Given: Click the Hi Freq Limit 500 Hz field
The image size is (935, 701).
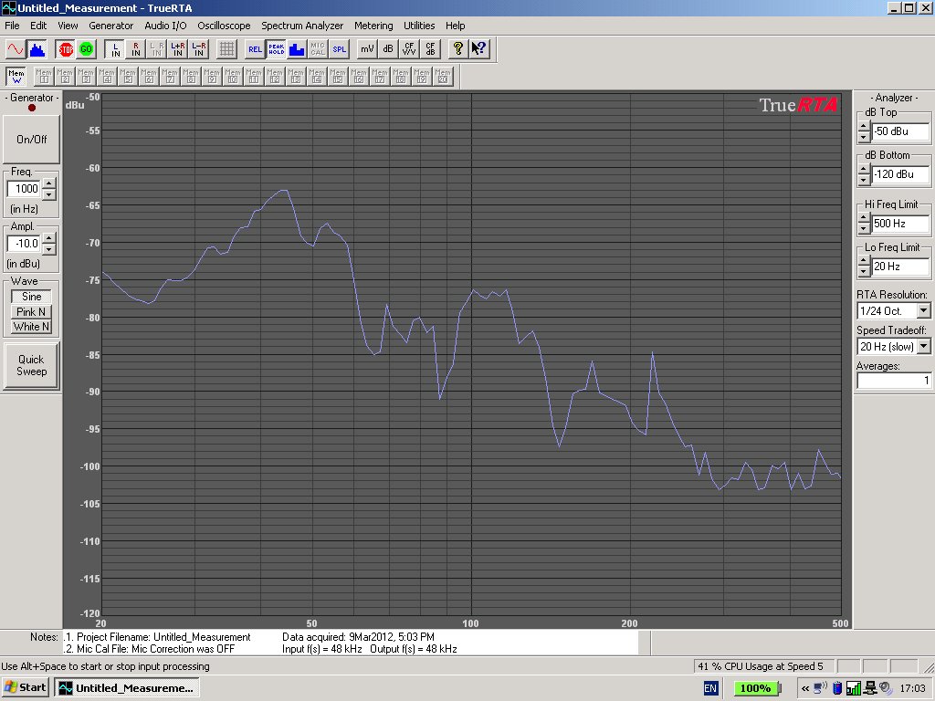Looking at the screenshot, I should 900,224.
